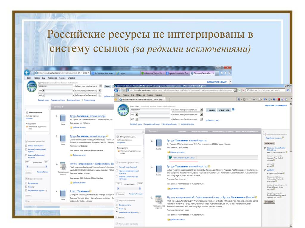This screenshot has height=228, width=305.
Task: Open the AND operator dropdown in the third row
Action: tap(137, 119)
